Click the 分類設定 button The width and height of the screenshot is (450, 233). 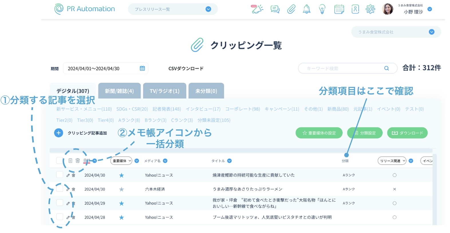click(x=365, y=133)
